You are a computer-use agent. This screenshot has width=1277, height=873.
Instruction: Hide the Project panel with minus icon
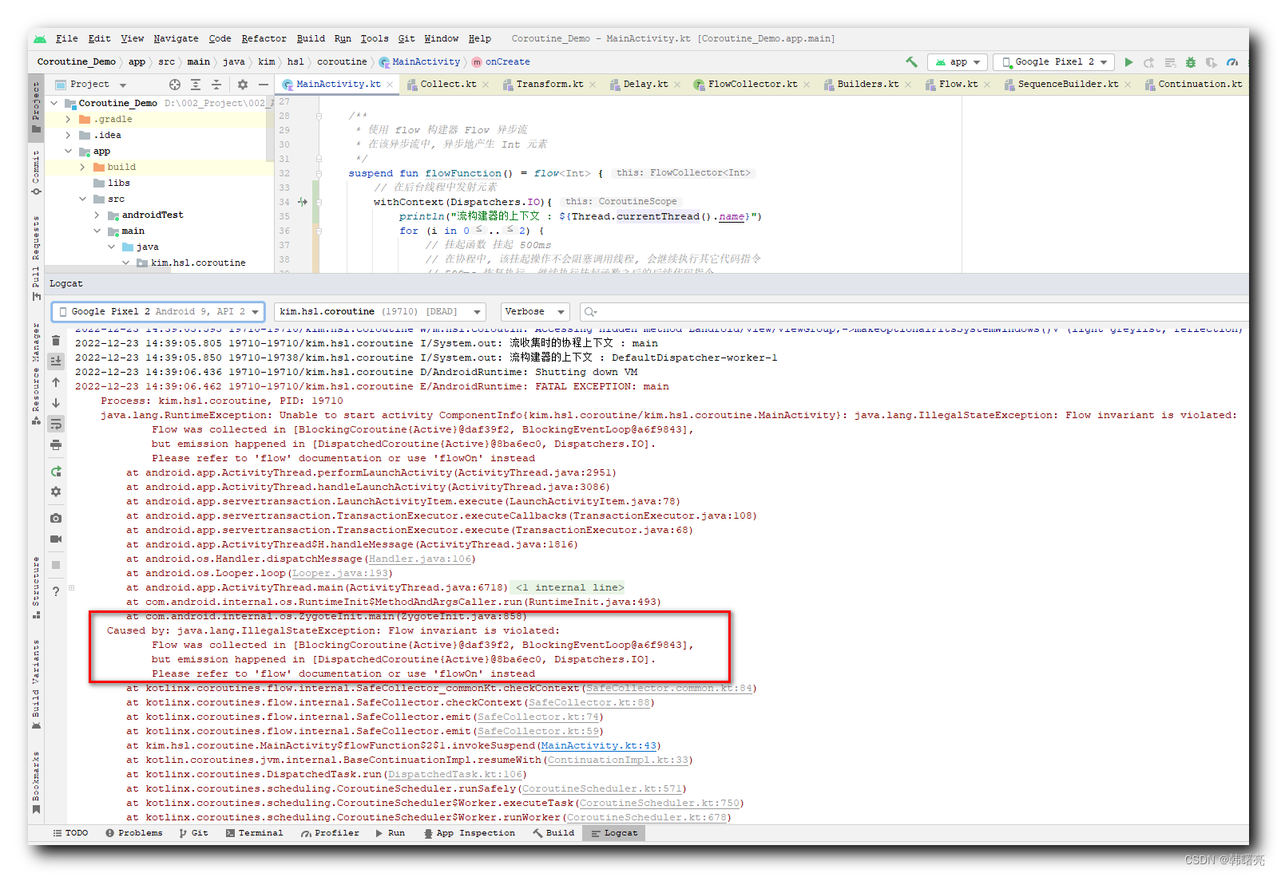(264, 85)
